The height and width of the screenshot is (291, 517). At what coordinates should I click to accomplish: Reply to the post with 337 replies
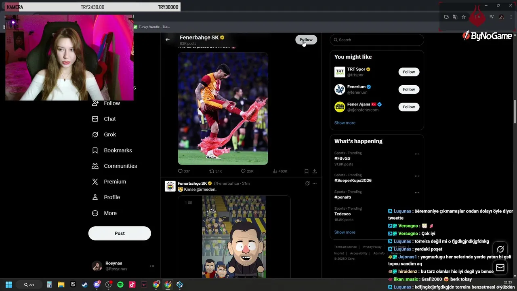coord(184,171)
